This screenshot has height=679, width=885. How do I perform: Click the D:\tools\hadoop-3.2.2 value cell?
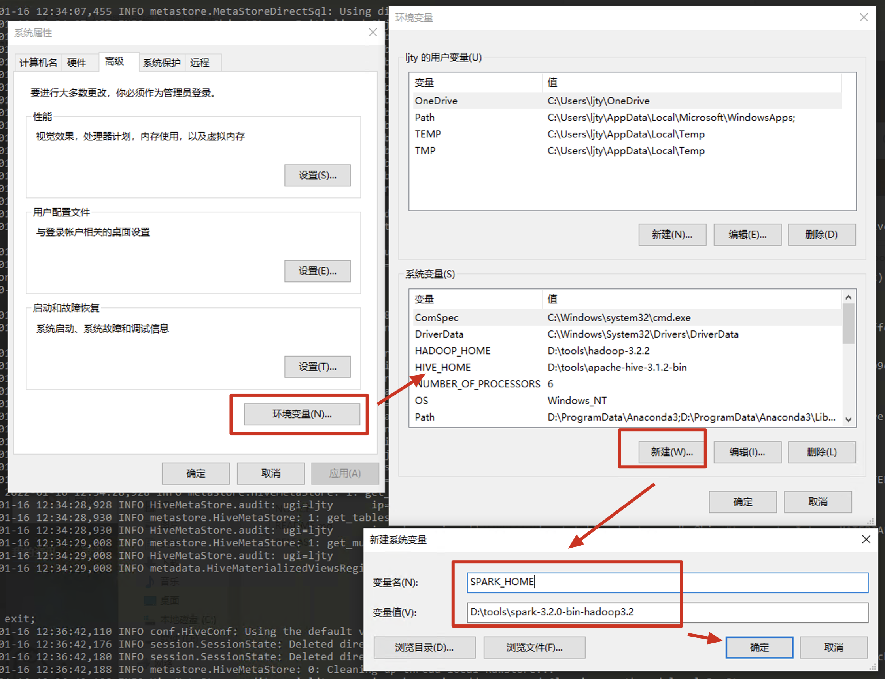[x=599, y=351]
